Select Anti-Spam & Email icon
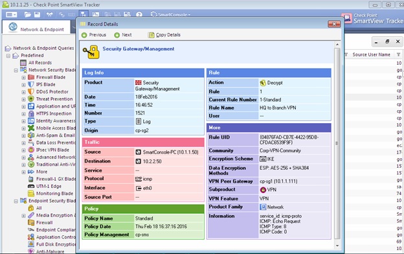Image resolution: width=404 pixels, height=254 pixels. (31, 135)
